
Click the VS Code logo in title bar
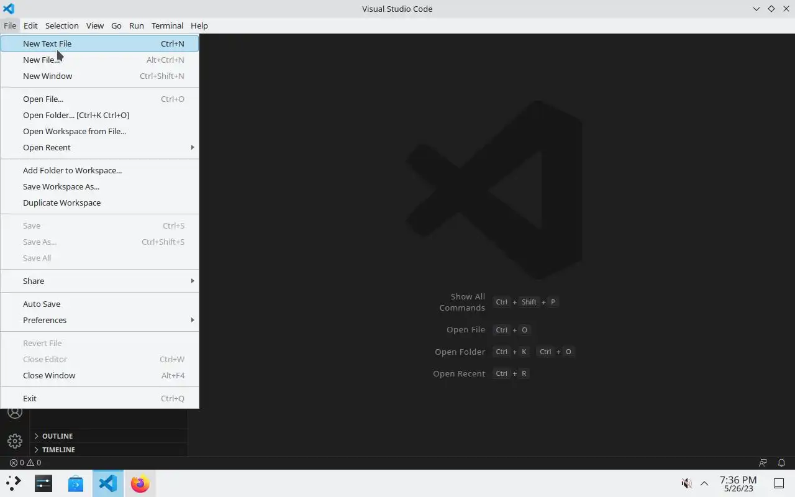pyautogui.click(x=9, y=9)
